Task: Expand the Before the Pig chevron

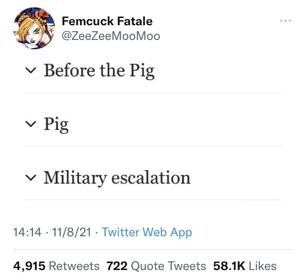Action: pos(30,70)
